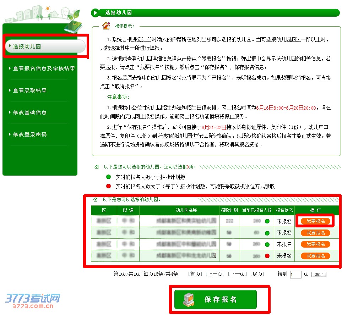Click the green status dot in the first table row

[x=267, y=221]
